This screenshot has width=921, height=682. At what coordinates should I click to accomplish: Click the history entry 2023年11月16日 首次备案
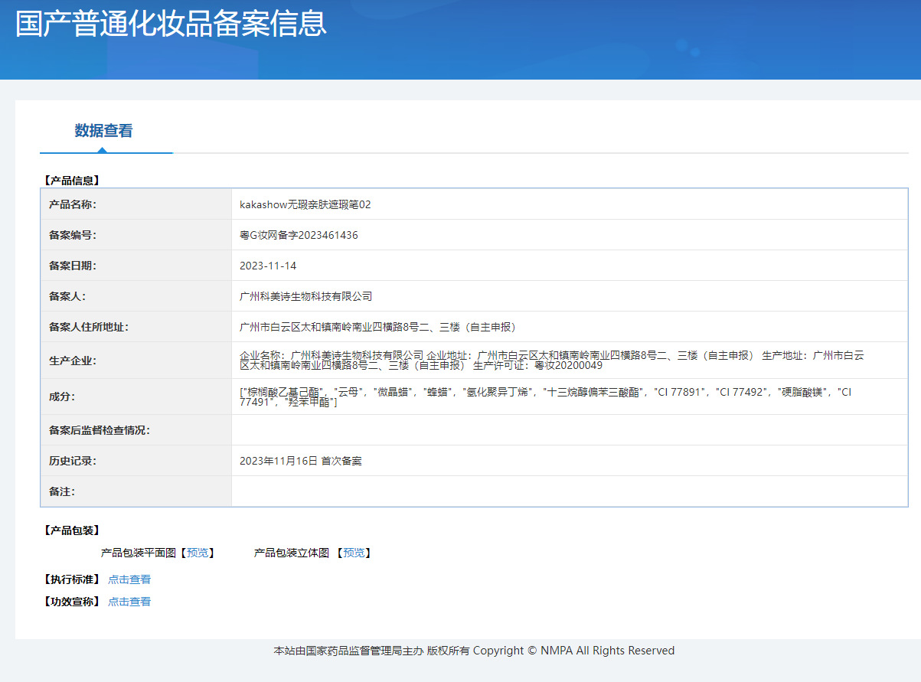pyautogui.click(x=301, y=461)
